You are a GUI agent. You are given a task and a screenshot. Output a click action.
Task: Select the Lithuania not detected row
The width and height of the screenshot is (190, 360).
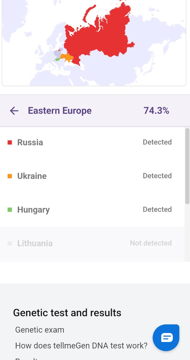(x=92, y=243)
